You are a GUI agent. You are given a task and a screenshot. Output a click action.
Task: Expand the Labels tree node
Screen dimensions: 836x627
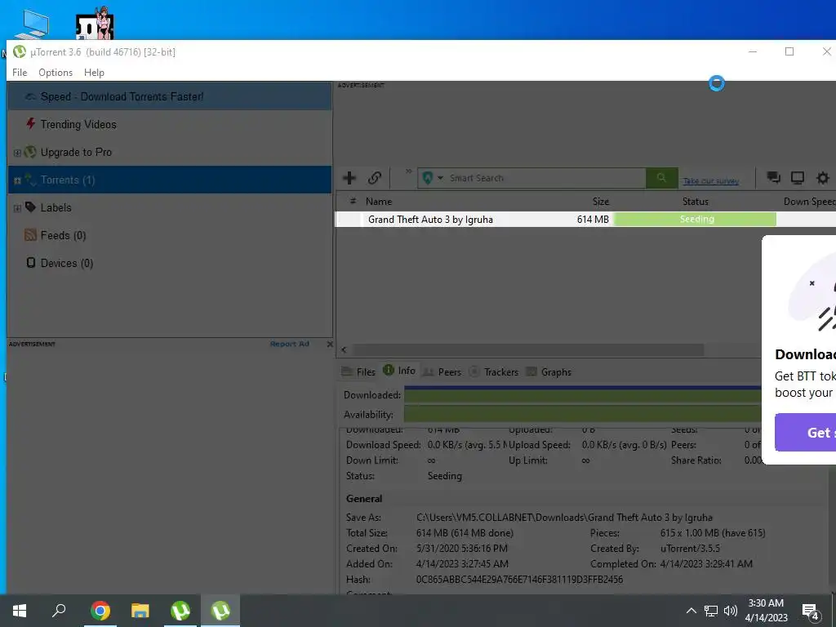[17, 208]
